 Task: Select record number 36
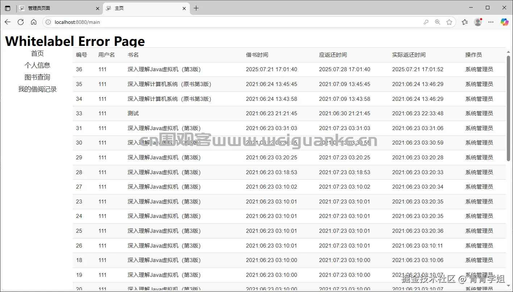(x=79, y=69)
